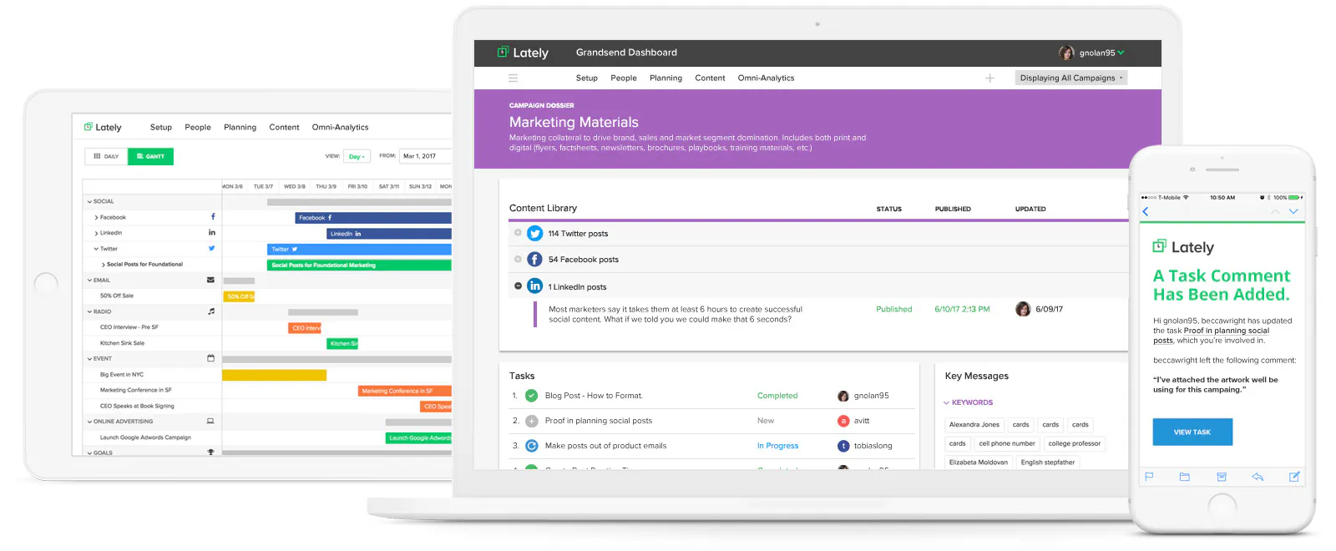Viewport: 1336px width, 551px height.
Task: Expand the Facebook row in the tablet Gantt
Action: [97, 217]
